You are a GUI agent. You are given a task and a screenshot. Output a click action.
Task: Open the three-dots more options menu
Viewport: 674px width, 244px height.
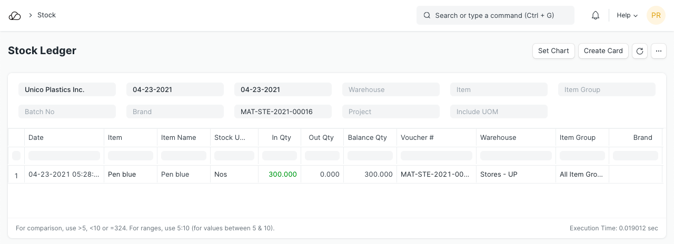(659, 51)
